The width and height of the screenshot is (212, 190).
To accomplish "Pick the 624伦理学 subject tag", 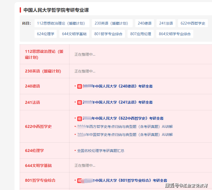I will (46, 34).
